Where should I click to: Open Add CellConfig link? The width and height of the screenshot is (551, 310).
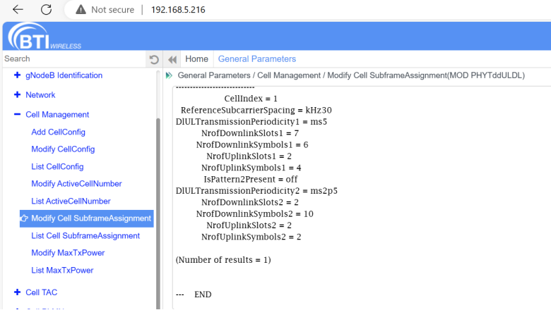coord(58,132)
